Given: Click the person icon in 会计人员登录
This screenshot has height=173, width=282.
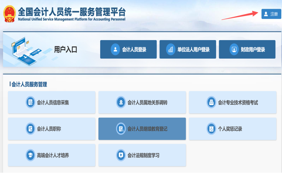Looking at the screenshot, I should (115, 50).
